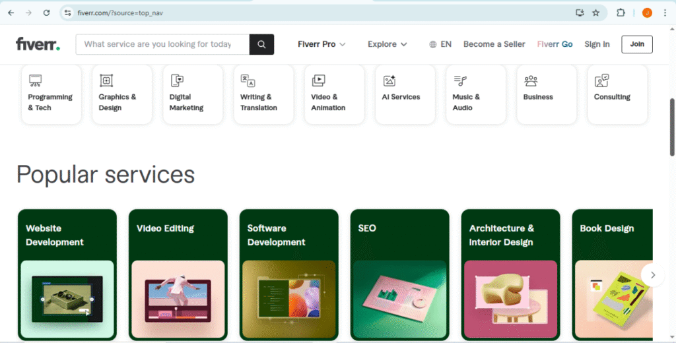Click the globe language icon

(433, 44)
